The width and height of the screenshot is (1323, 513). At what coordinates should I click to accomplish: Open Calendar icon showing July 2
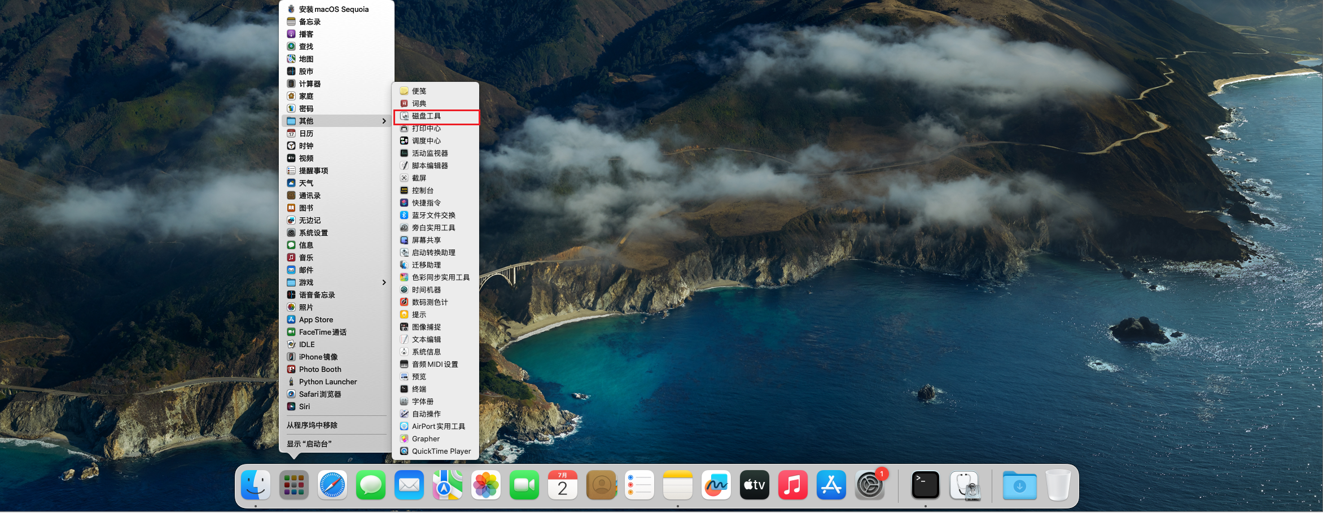point(563,485)
